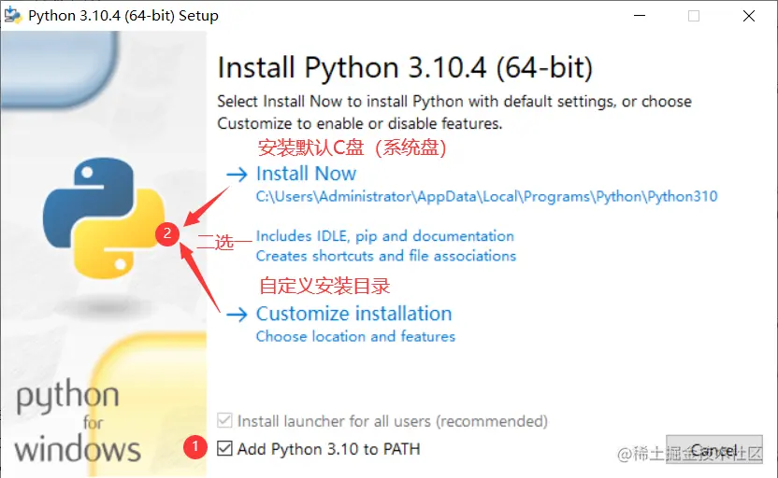Close the Python Setup window
Screen dimensions: 778x478
[749, 16]
